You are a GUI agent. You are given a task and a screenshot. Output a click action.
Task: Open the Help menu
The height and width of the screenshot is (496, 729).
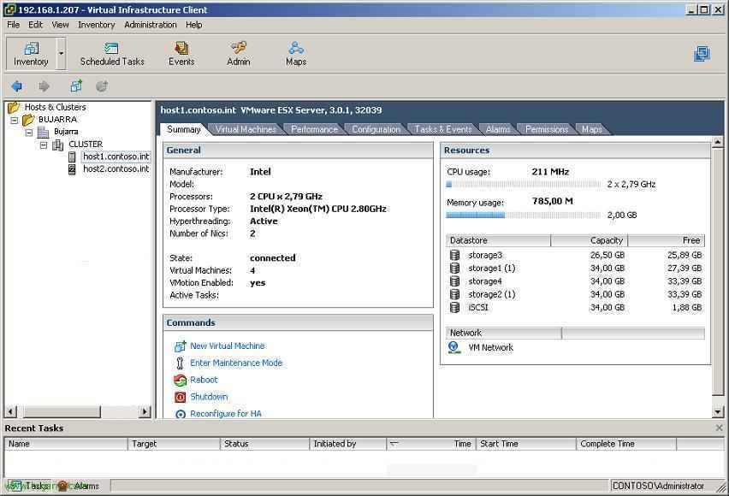click(x=194, y=25)
